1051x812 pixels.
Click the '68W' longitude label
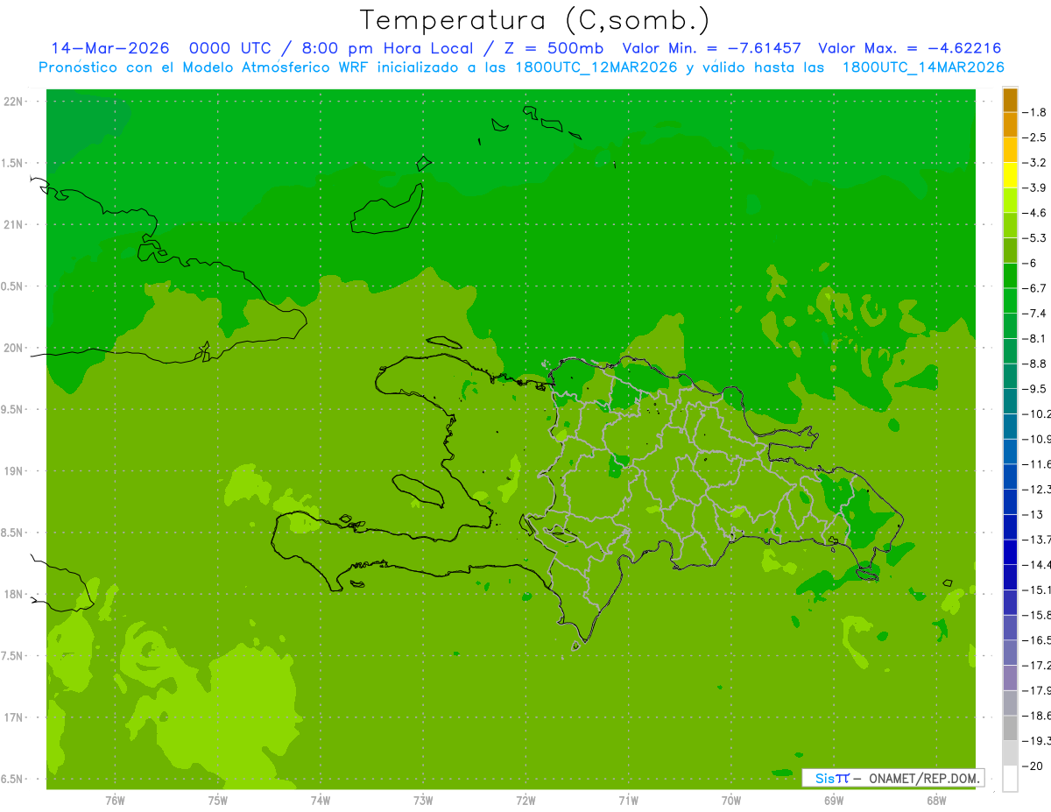(x=936, y=801)
